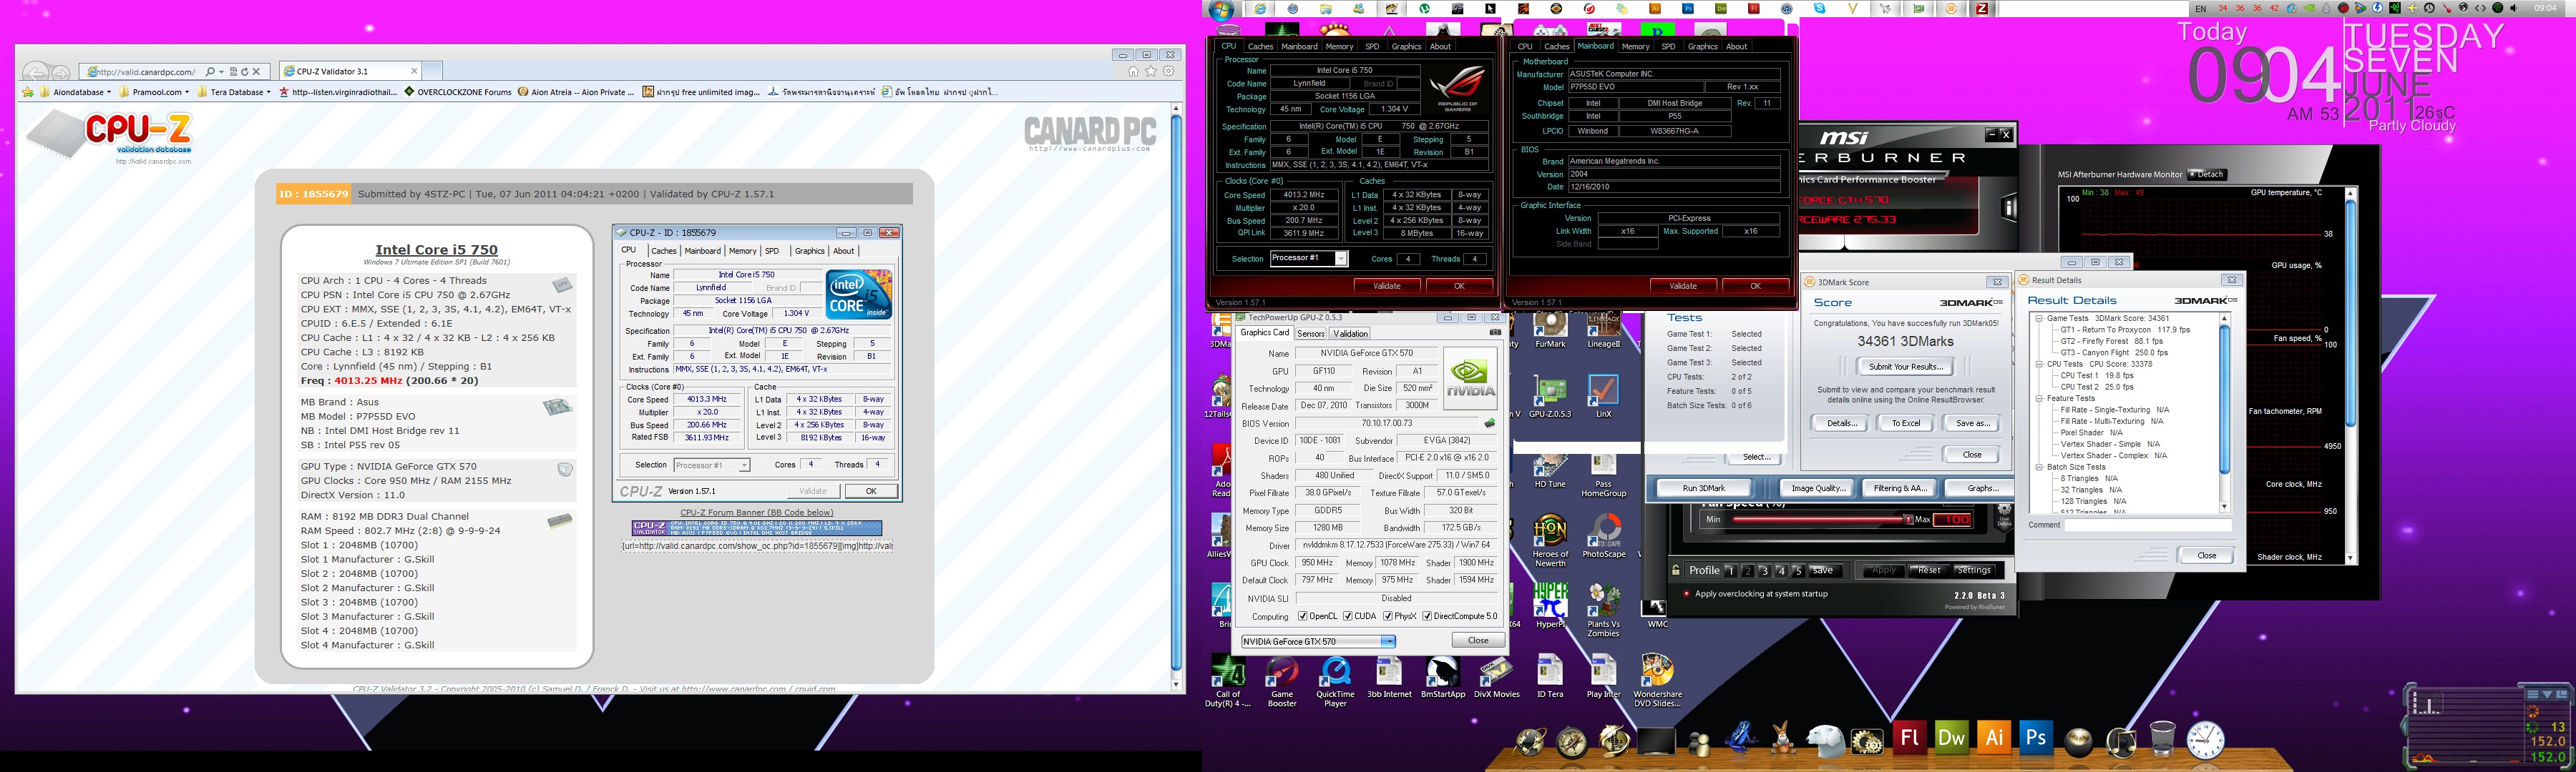The image size is (2576, 772).
Task: Launch Dreamweaver from the dock
Action: pyautogui.click(x=1951, y=737)
